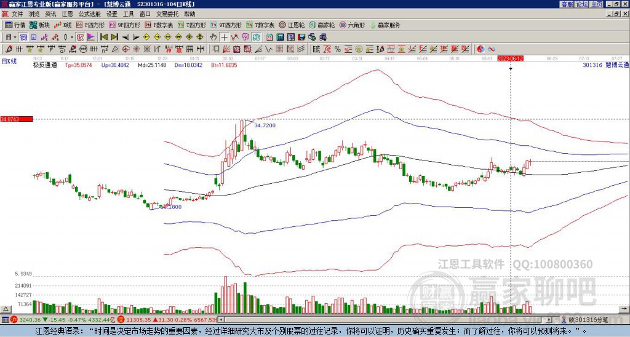630x337 pixels.
Task: Open the P数字表 tool
Action: click(x=159, y=25)
